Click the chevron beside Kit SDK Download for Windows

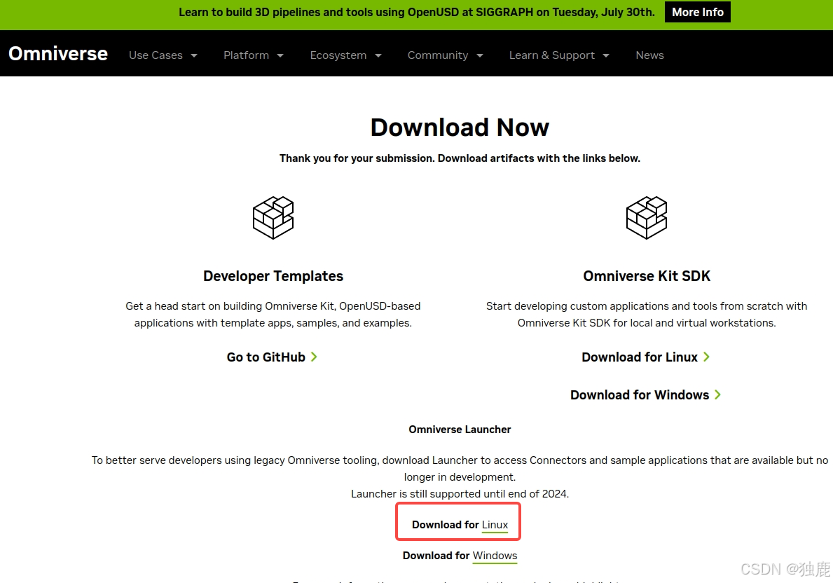[x=717, y=395]
